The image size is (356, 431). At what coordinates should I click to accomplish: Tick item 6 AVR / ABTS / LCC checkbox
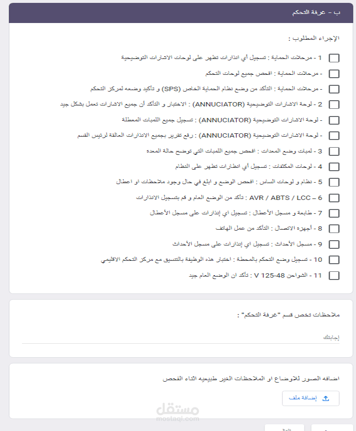(x=334, y=198)
